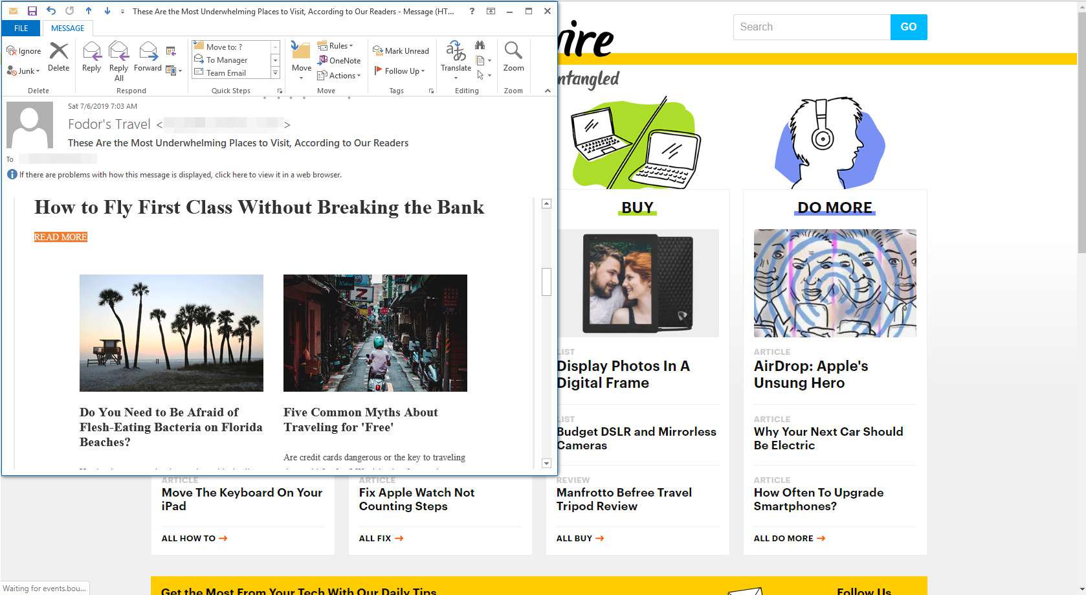Open 'Manfrotto Befree Travel Tripod Review'
The image size is (1086, 595).
tap(624, 499)
